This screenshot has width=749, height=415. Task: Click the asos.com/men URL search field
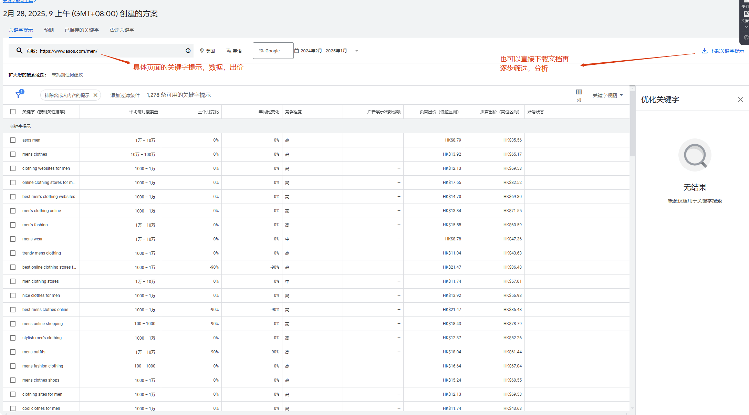pos(101,51)
